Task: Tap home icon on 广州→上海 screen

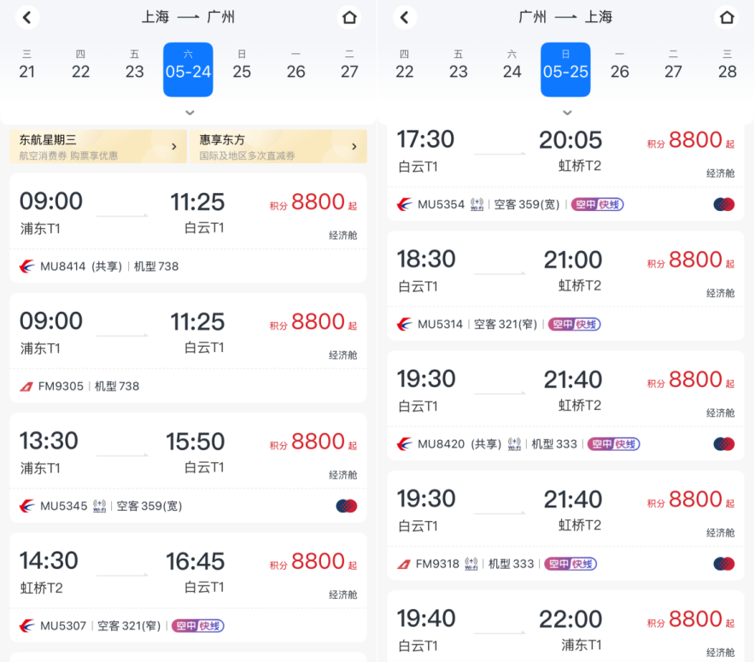Action: 727,18
